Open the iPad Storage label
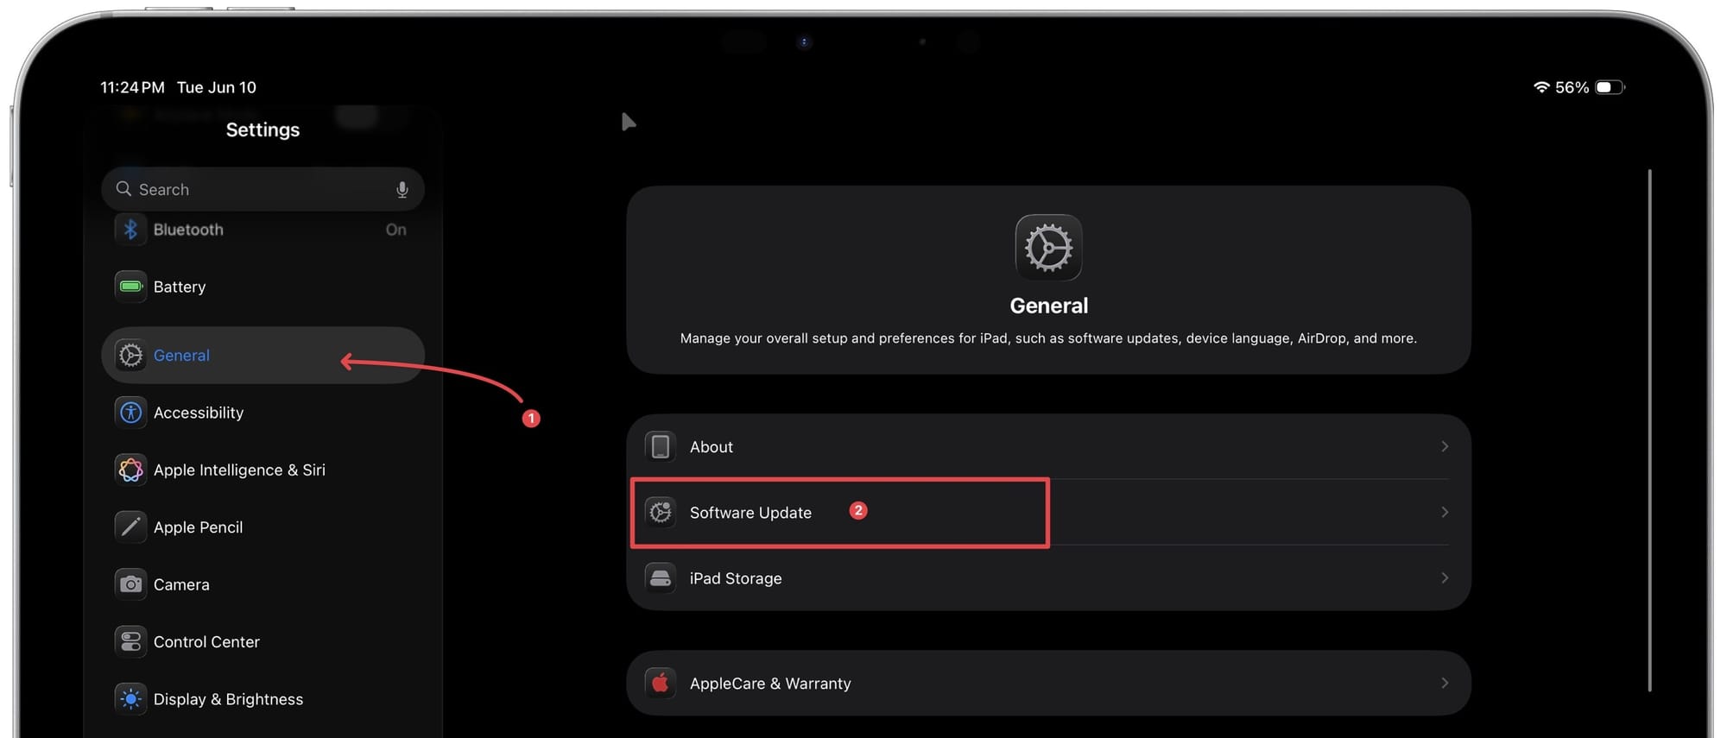Image resolution: width=1727 pixels, height=738 pixels. [x=736, y=578]
